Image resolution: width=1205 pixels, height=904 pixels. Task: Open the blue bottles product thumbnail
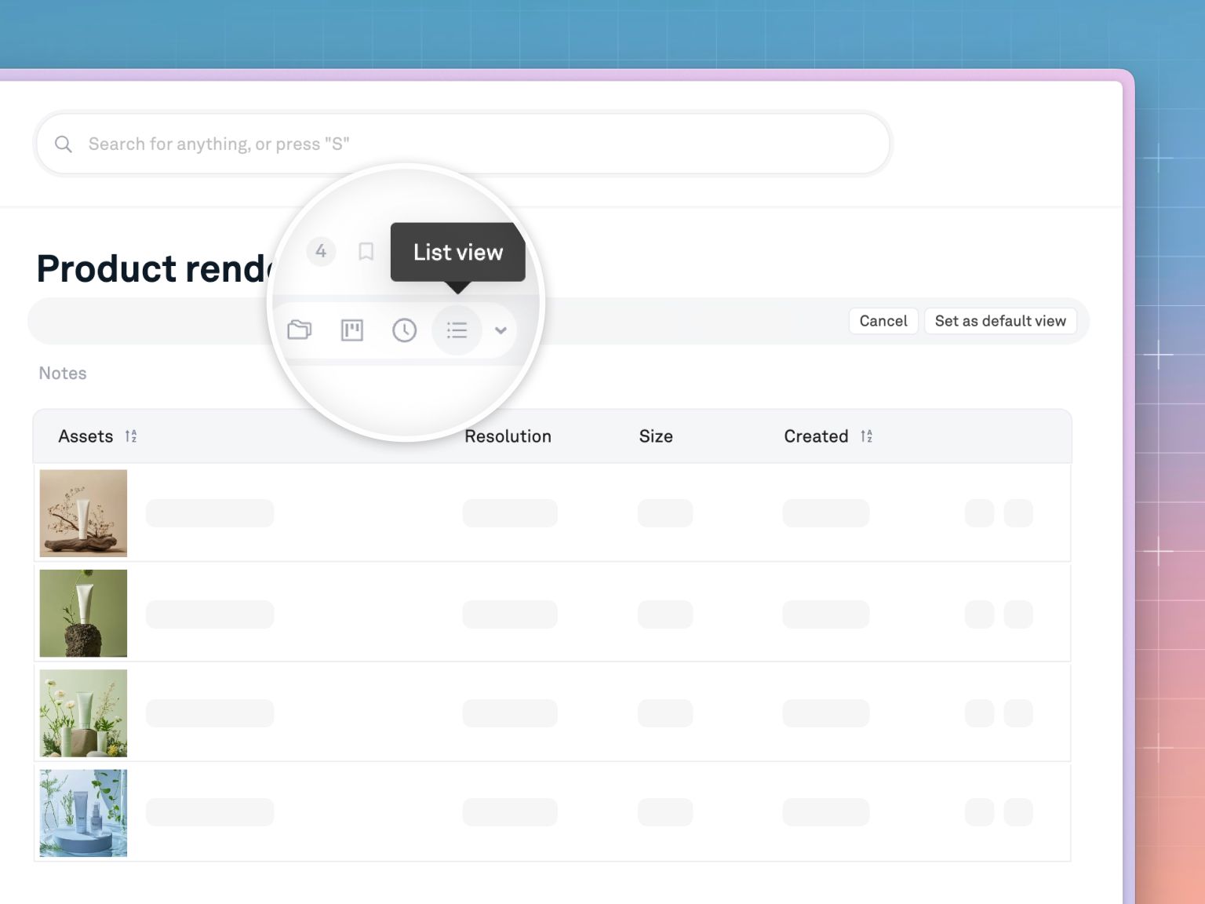(x=83, y=812)
